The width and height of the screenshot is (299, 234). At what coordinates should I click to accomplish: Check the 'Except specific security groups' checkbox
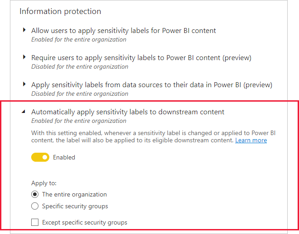point(35,222)
